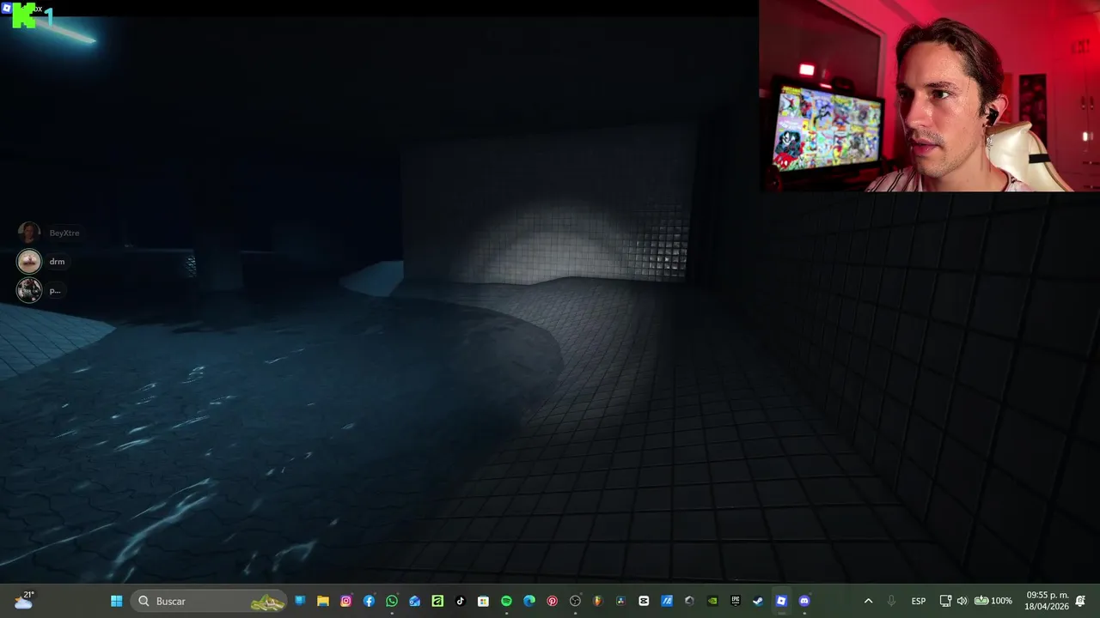
Task: Open Steam from the taskbar
Action: (758, 601)
